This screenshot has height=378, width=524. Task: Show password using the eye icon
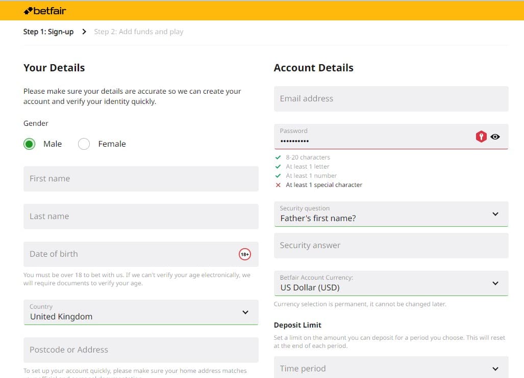(495, 137)
